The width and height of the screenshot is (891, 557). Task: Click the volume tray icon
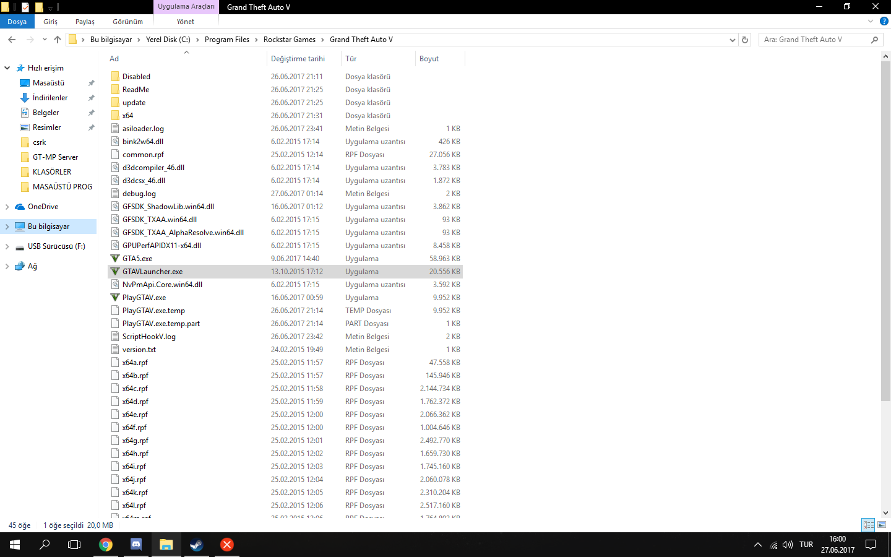(x=788, y=545)
